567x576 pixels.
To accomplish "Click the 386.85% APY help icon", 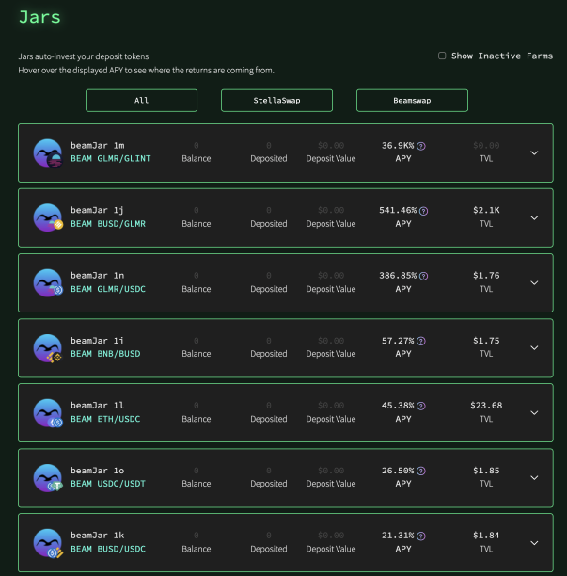I will point(423,276).
